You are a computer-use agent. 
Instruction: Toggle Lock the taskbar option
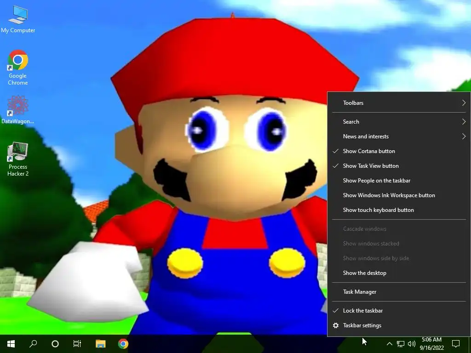point(399,311)
